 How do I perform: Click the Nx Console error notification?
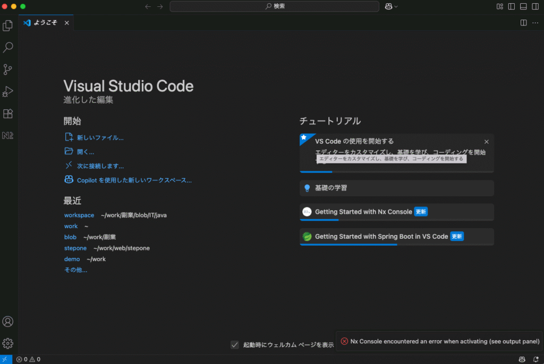click(x=439, y=342)
